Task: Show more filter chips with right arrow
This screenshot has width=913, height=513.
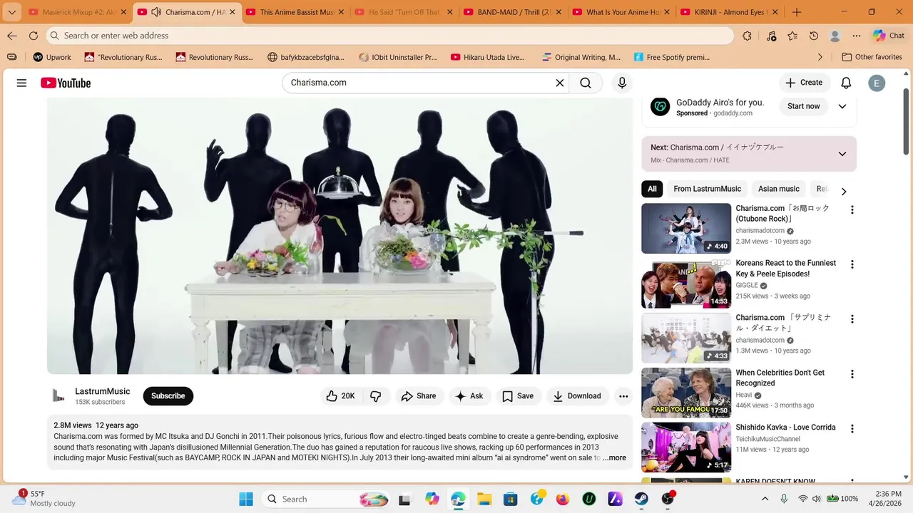Action: coord(844,192)
